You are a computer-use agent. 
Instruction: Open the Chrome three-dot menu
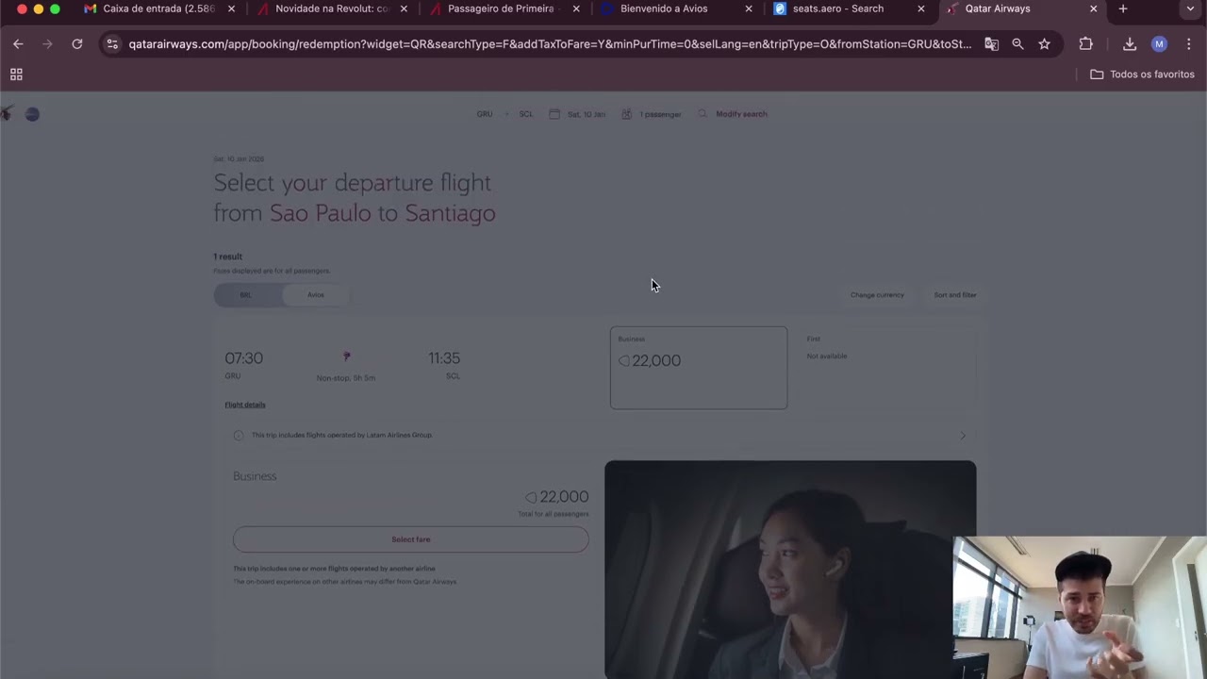pos(1188,44)
